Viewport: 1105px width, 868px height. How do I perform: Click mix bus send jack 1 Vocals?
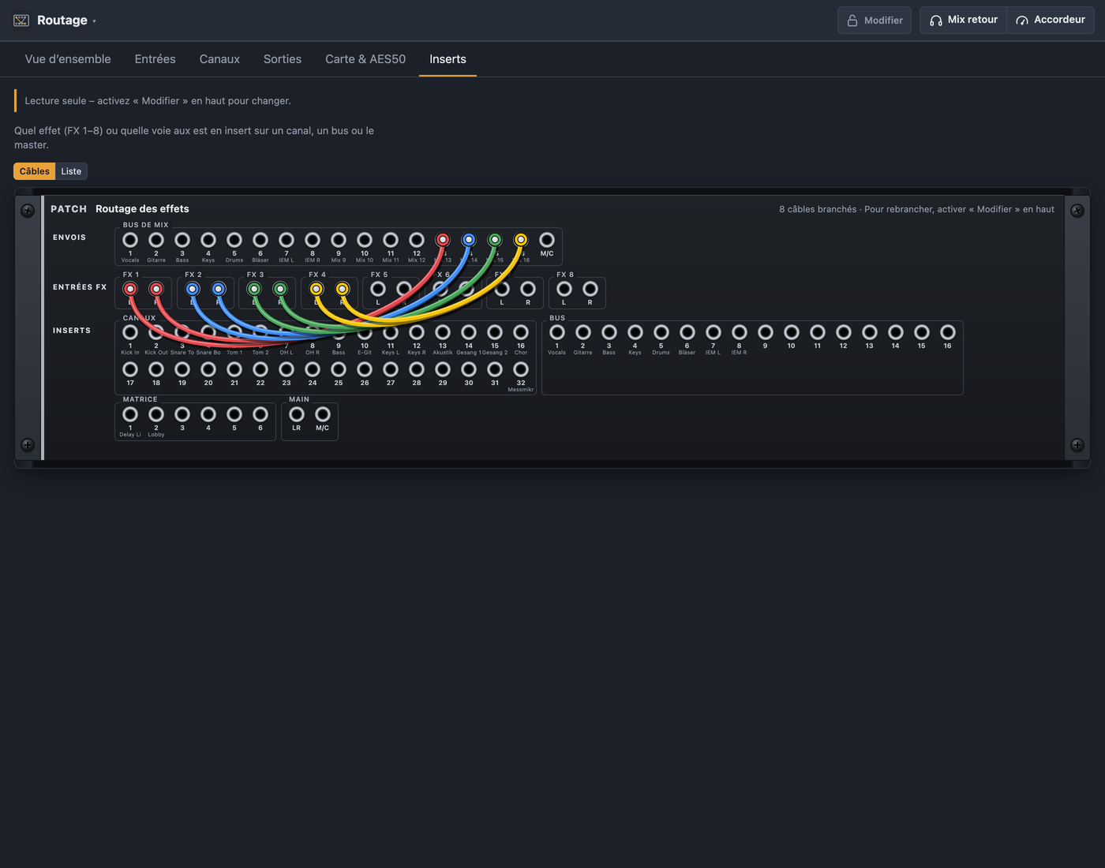coord(130,240)
